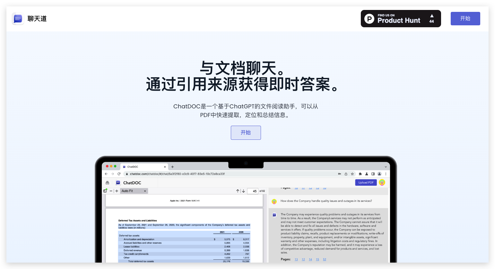495x269 pixels.
Task: Open the Product Hunt badge link
Action: (x=401, y=19)
